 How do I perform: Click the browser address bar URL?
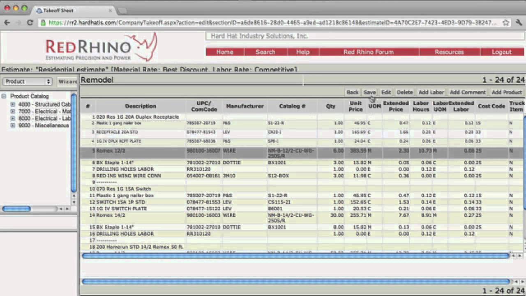coord(272,23)
